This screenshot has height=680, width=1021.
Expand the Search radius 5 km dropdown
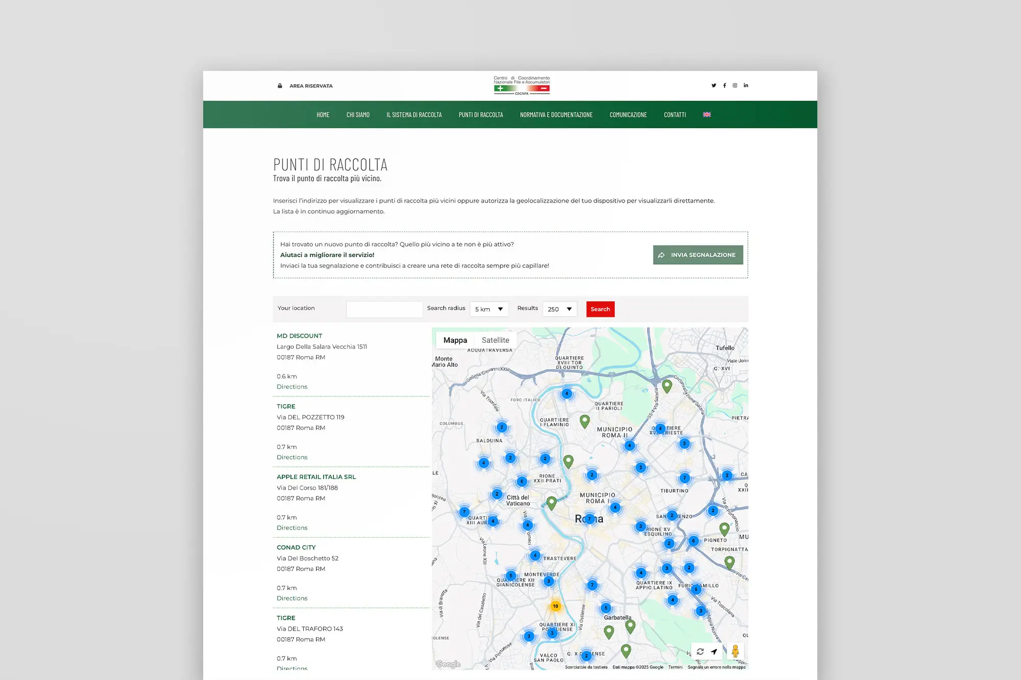coord(489,309)
